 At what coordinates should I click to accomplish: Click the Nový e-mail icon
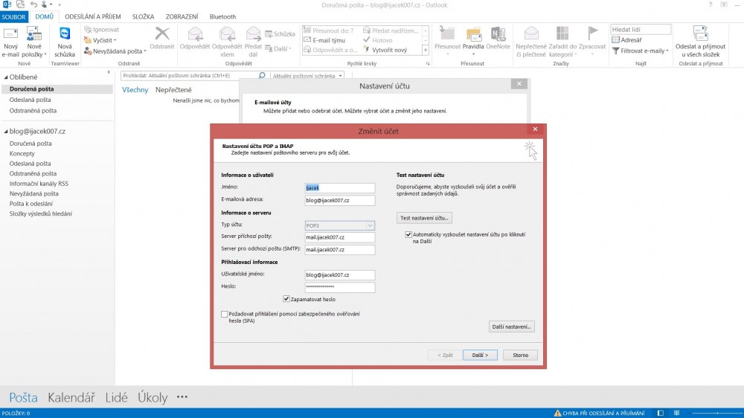pos(10,35)
